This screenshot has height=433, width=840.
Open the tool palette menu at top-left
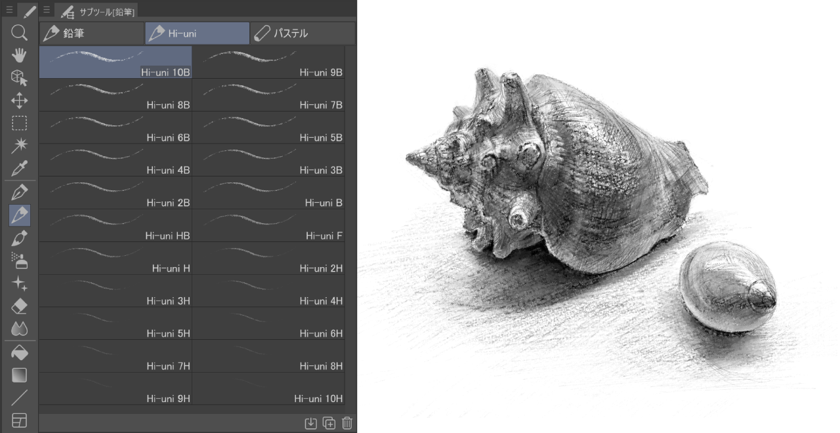pos(9,10)
